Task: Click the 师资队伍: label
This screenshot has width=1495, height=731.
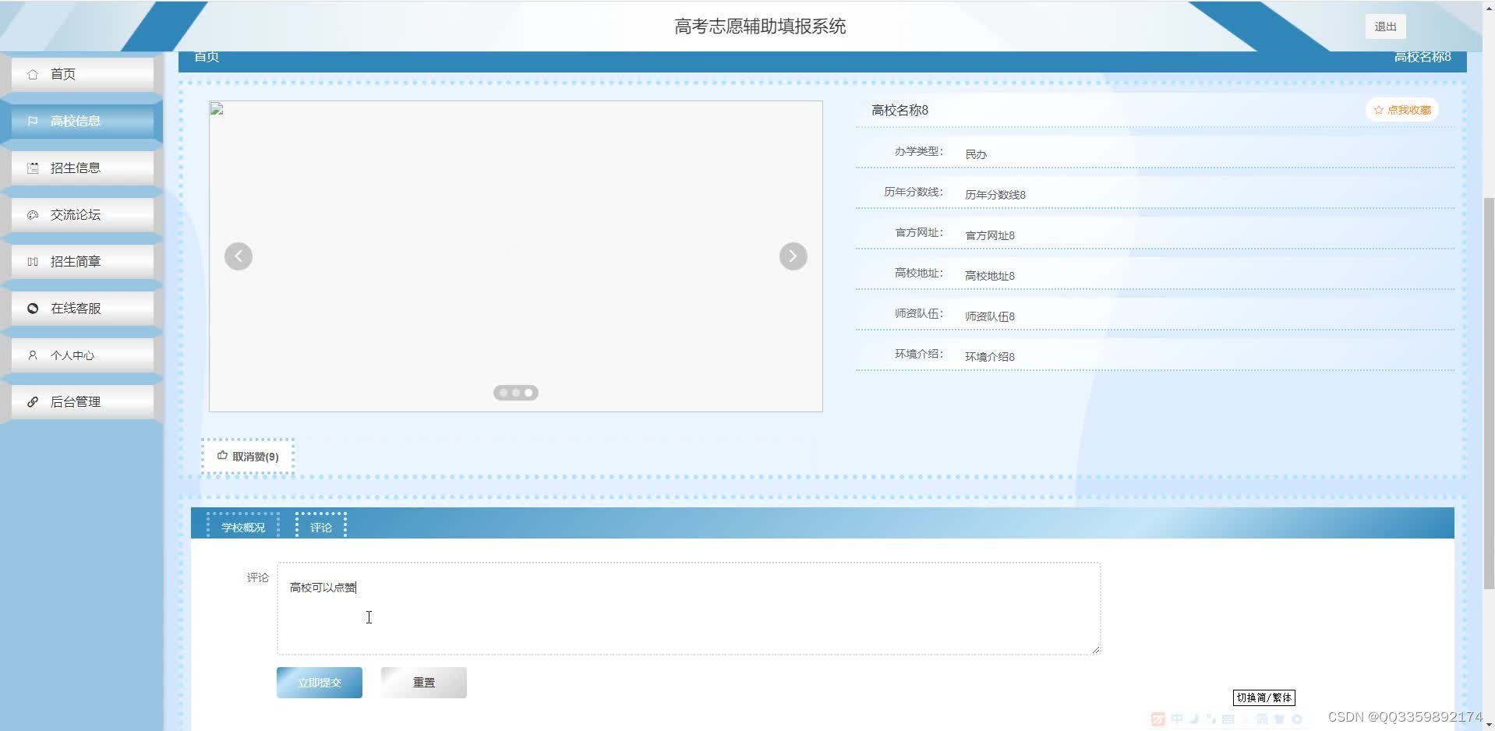Action: [919, 313]
